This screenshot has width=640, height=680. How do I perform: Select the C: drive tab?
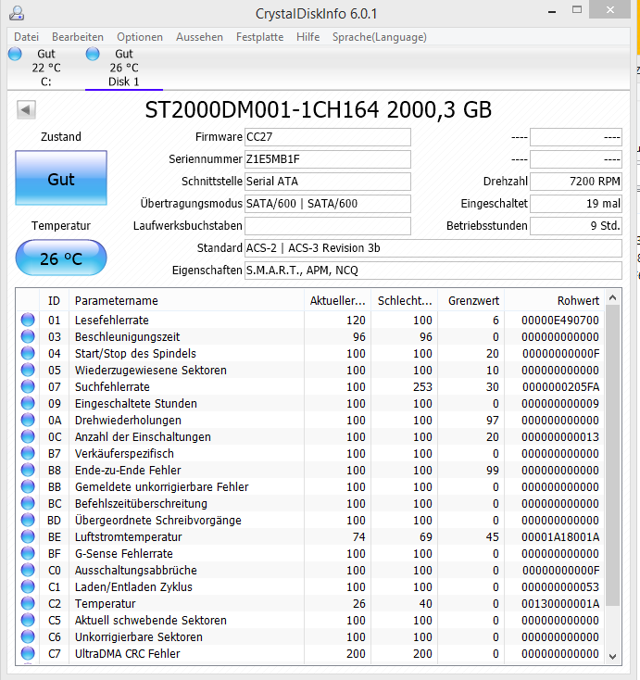tap(46, 68)
